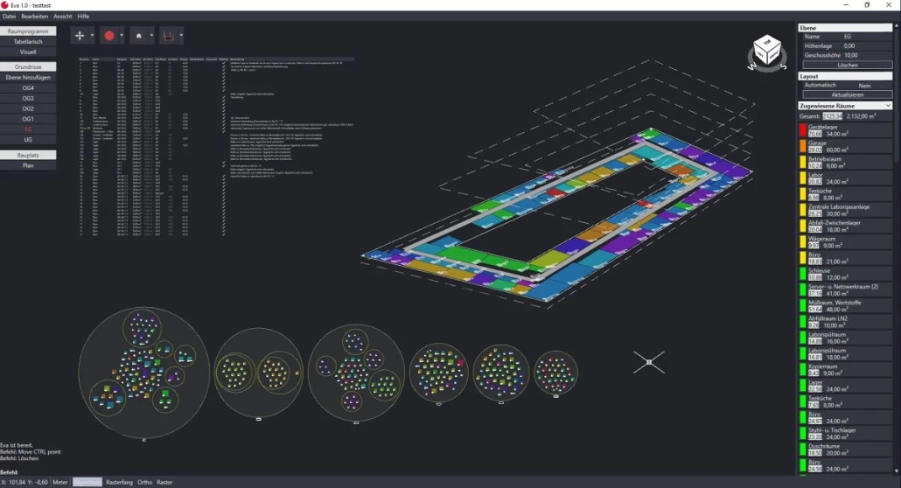Enable Ortho mode in status bar

tap(145, 482)
